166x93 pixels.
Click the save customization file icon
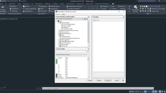pos(85,19)
